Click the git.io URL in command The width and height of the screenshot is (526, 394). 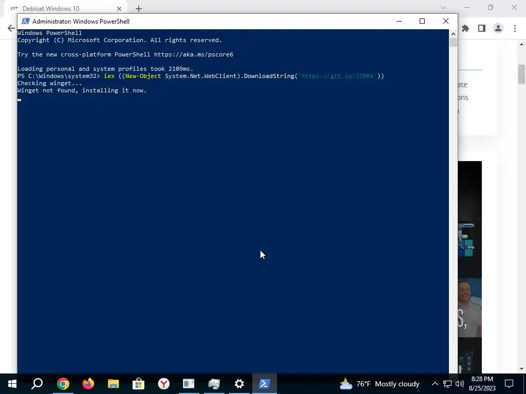(x=337, y=76)
